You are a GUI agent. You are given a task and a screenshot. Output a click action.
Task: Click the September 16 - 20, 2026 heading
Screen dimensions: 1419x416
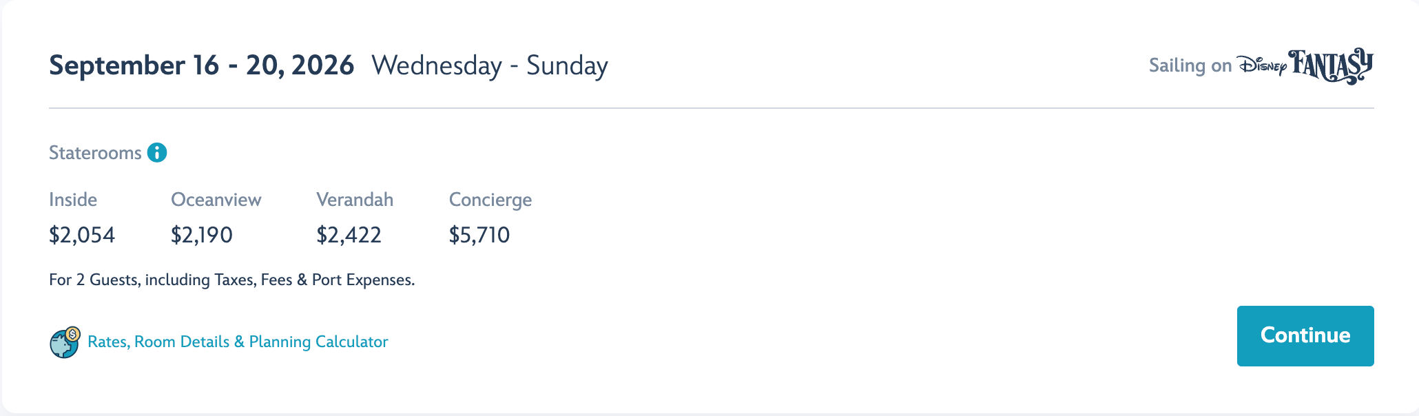[x=201, y=65]
